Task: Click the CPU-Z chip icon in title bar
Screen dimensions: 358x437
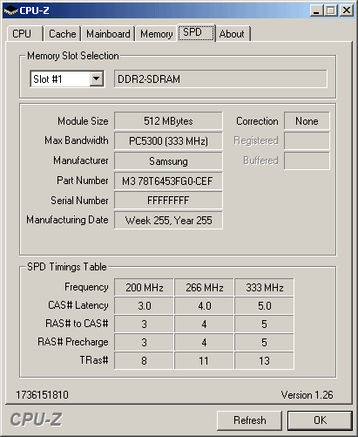Action: (11, 10)
